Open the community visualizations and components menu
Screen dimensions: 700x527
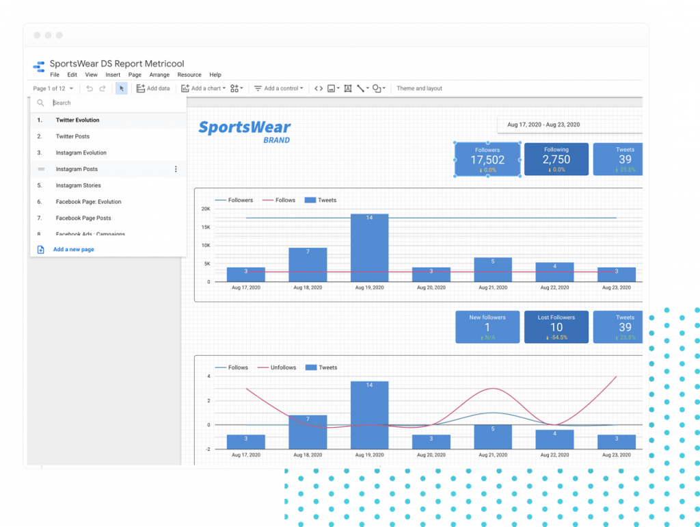(237, 88)
